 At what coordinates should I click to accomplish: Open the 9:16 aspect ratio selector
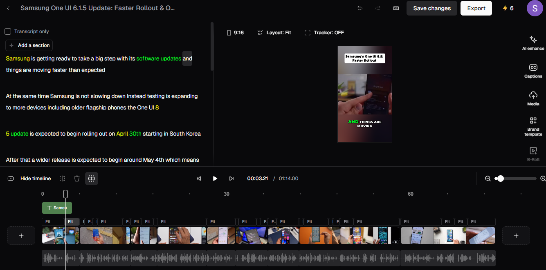[235, 33]
